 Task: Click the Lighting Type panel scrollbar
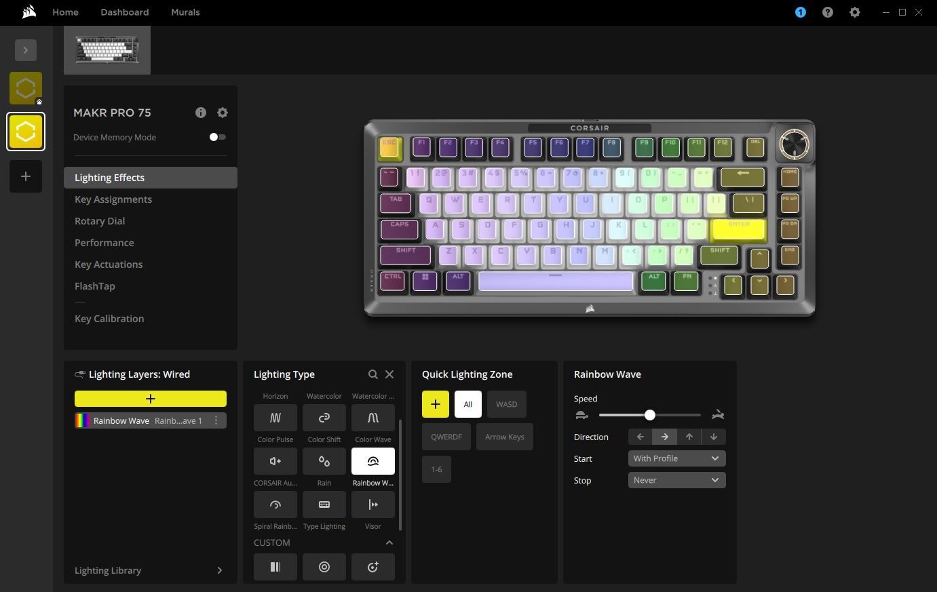pos(400,475)
